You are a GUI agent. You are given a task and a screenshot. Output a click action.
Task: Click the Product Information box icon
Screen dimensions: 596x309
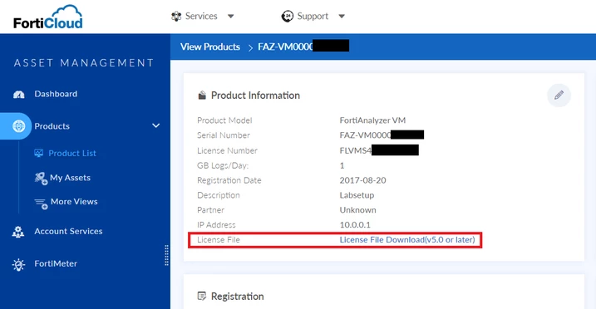pyautogui.click(x=202, y=96)
